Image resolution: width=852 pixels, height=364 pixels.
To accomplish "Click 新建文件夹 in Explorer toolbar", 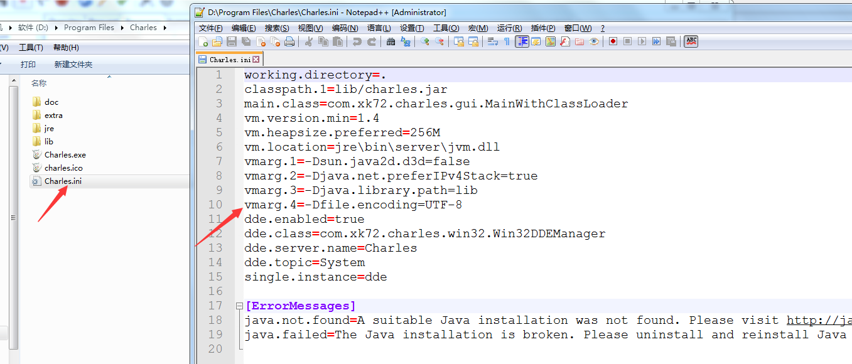I will click(x=73, y=65).
